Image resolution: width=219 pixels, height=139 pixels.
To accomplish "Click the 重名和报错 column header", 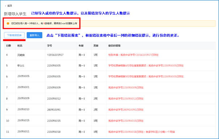I will click(x=114, y=46).
